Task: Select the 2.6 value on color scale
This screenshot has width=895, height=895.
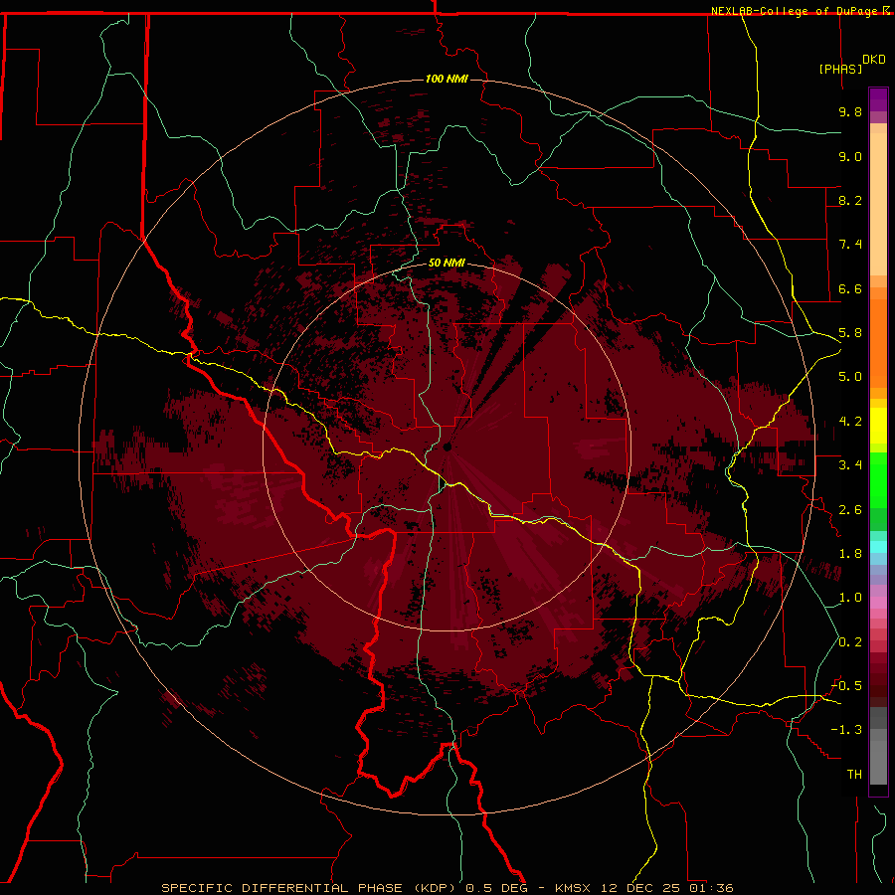Action: click(850, 510)
